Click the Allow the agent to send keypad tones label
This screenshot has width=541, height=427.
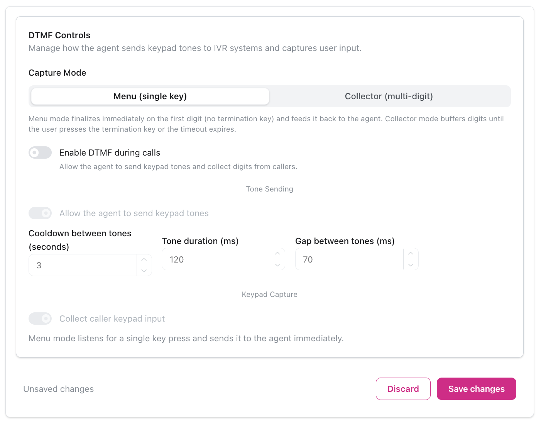click(134, 213)
